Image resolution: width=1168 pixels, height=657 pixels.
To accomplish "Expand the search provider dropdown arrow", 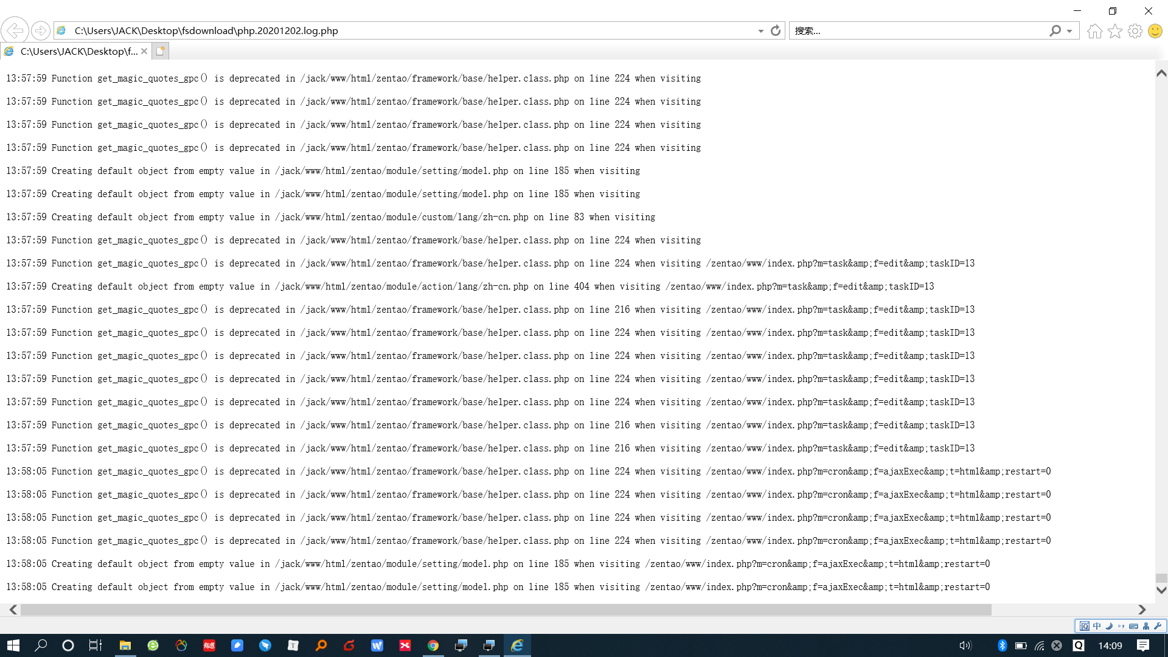I will coord(1069,31).
